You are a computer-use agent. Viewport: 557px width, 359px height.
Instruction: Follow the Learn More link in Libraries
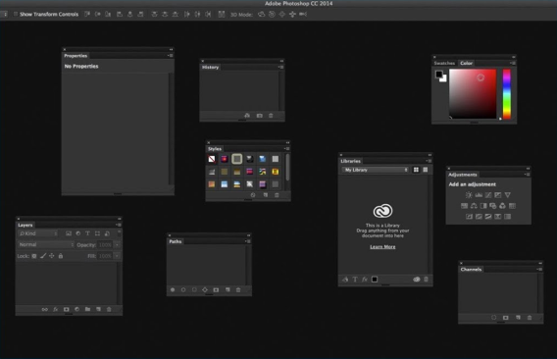click(382, 246)
